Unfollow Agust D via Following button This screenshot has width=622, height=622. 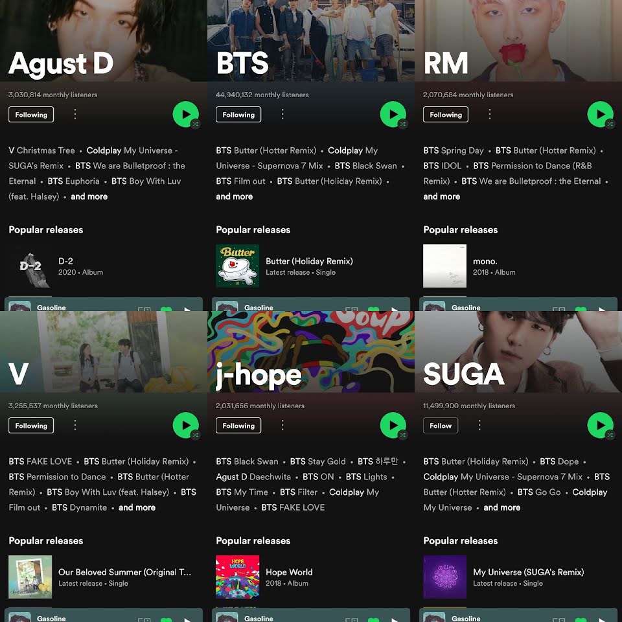[31, 115]
